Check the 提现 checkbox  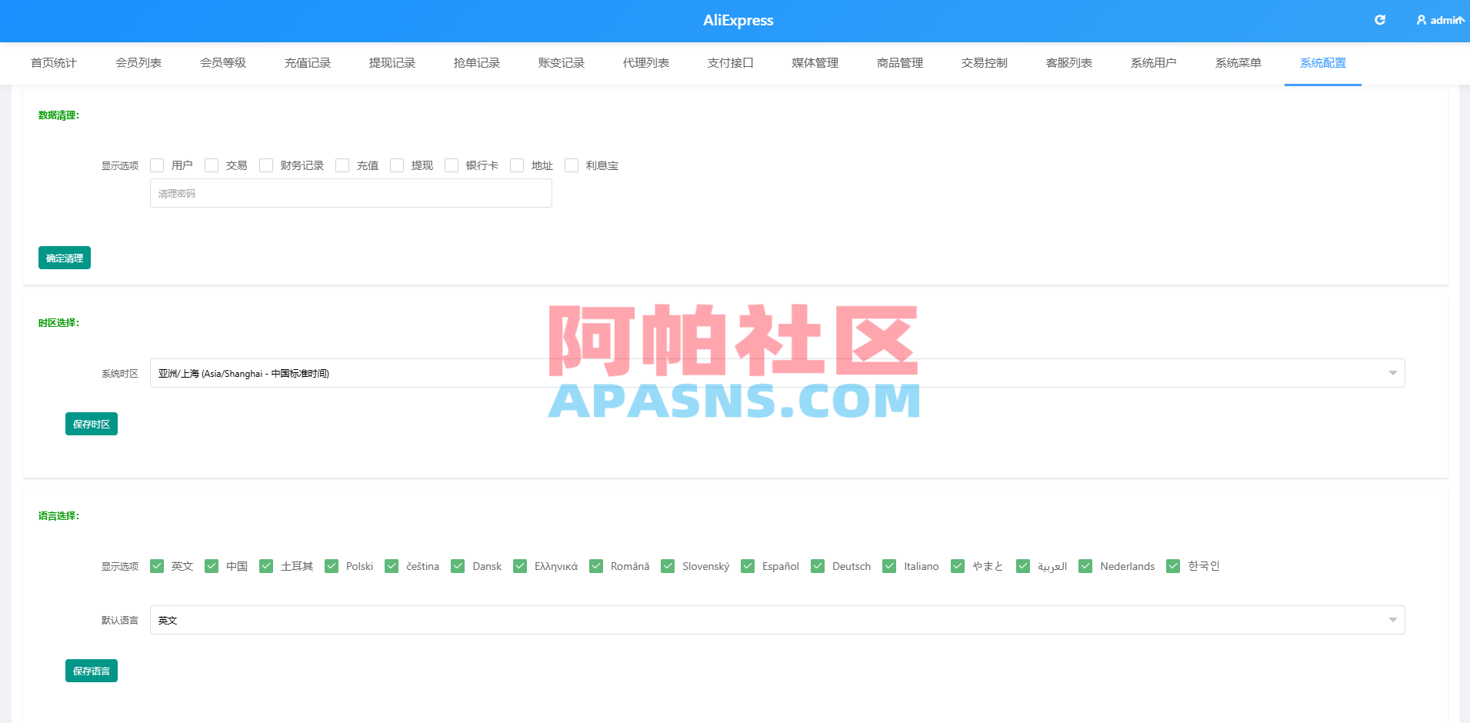(x=397, y=165)
